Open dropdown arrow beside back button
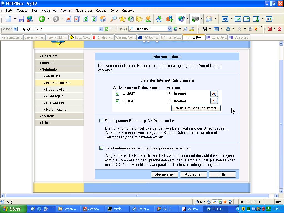 tap(48, 19)
